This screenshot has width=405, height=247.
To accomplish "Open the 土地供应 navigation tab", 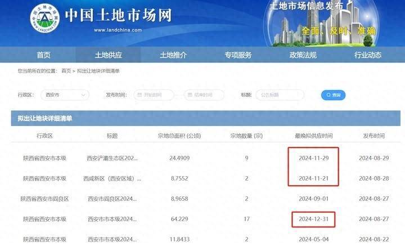I will tap(108, 55).
